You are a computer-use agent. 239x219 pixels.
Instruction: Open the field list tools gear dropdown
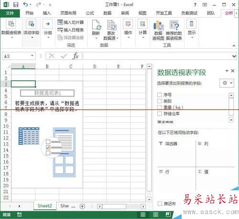pos(227,83)
